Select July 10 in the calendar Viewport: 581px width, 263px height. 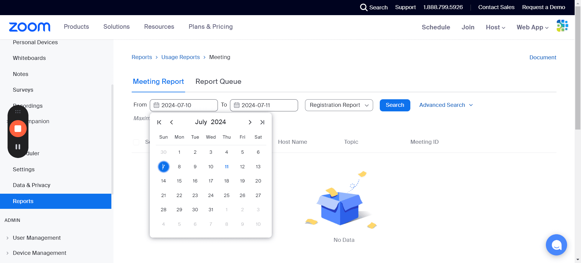tap(211, 167)
